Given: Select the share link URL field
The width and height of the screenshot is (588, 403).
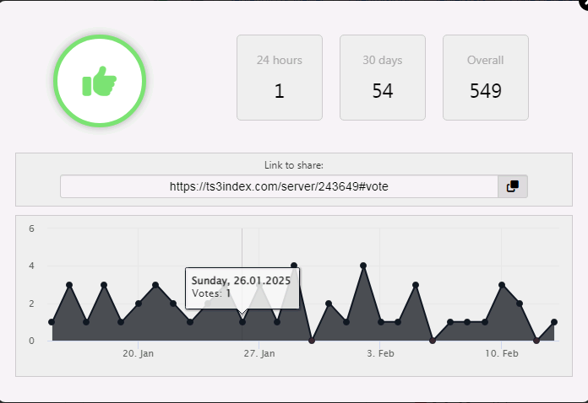Looking at the screenshot, I should [279, 186].
